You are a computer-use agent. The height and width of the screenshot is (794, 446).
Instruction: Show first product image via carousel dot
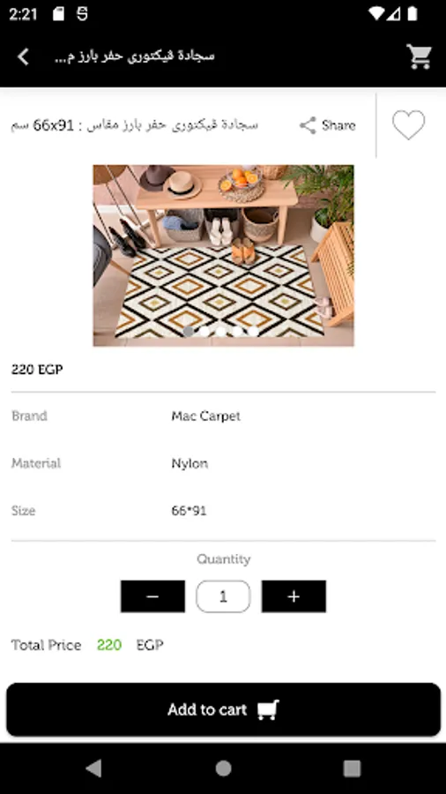188,331
